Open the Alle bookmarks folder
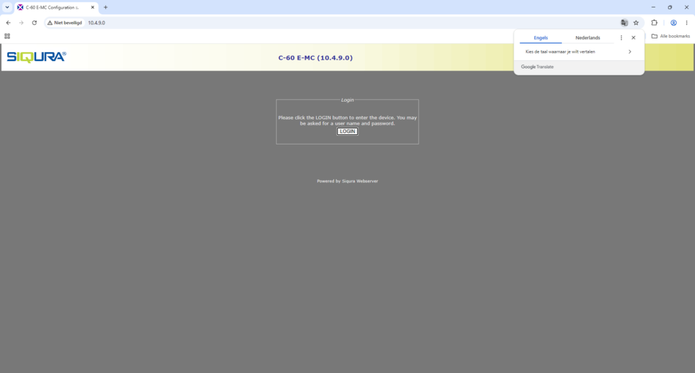 point(671,37)
